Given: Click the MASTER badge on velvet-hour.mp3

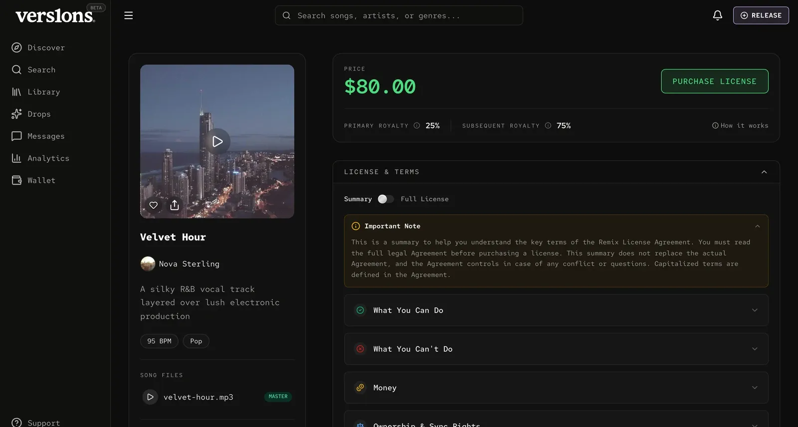Looking at the screenshot, I should pyautogui.click(x=278, y=397).
